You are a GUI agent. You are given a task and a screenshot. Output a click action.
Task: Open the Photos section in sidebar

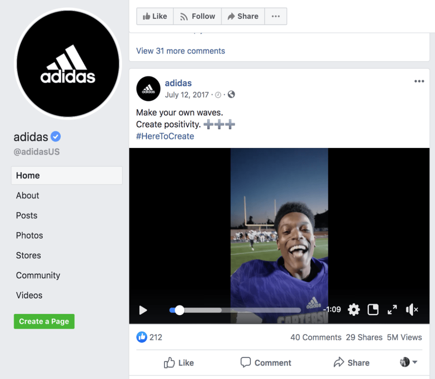click(x=29, y=235)
